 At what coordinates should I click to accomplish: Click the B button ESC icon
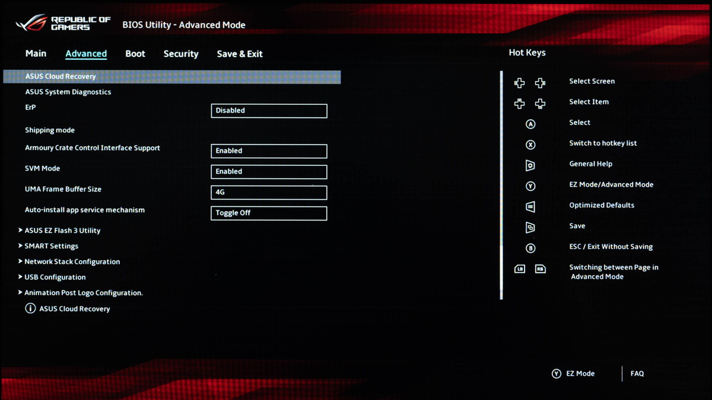(530, 248)
